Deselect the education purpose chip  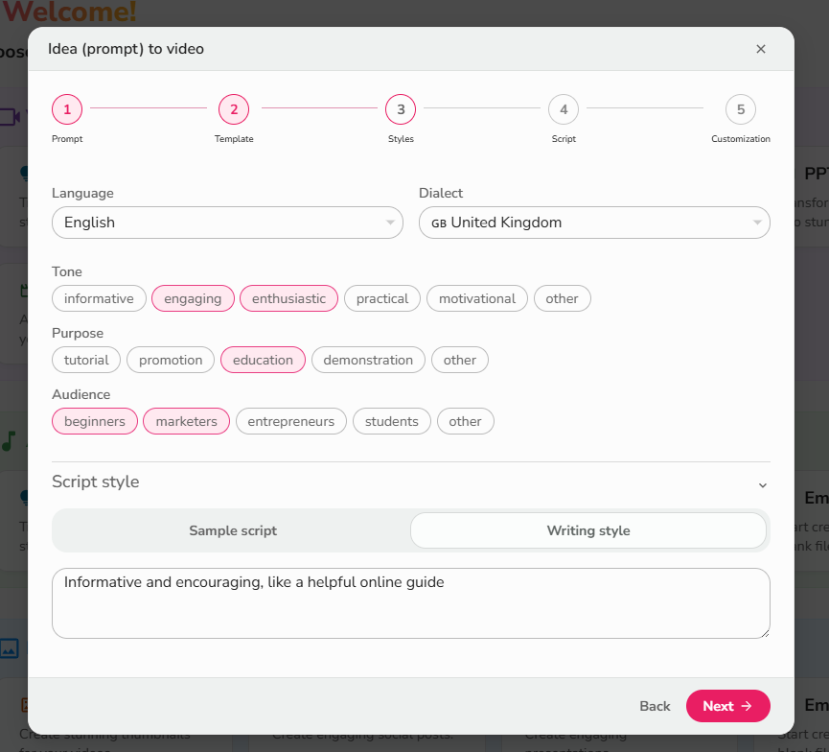click(x=263, y=360)
